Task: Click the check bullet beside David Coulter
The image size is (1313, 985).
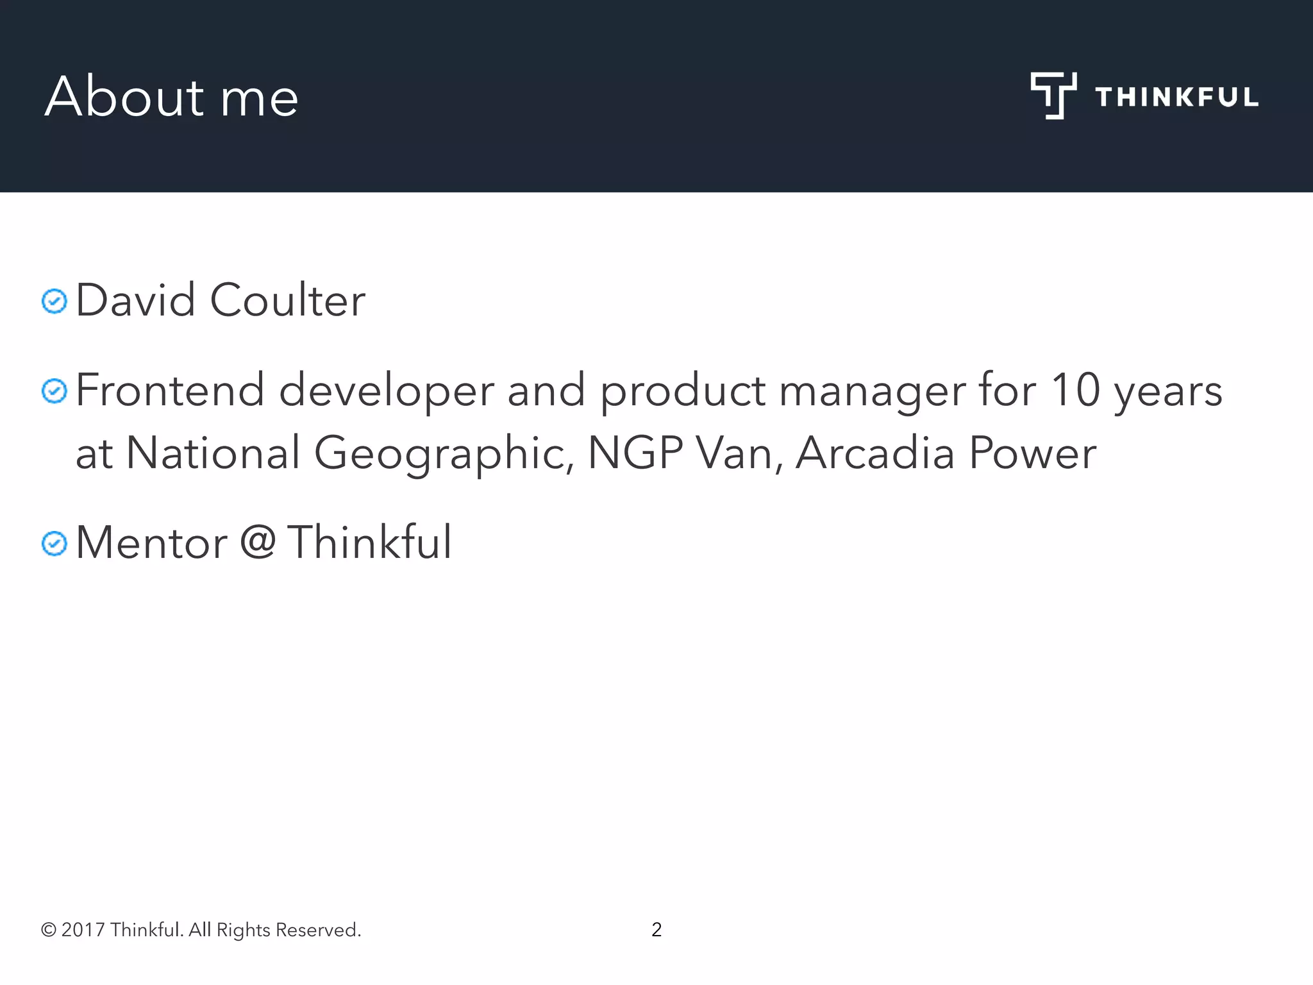Action: click(x=54, y=301)
